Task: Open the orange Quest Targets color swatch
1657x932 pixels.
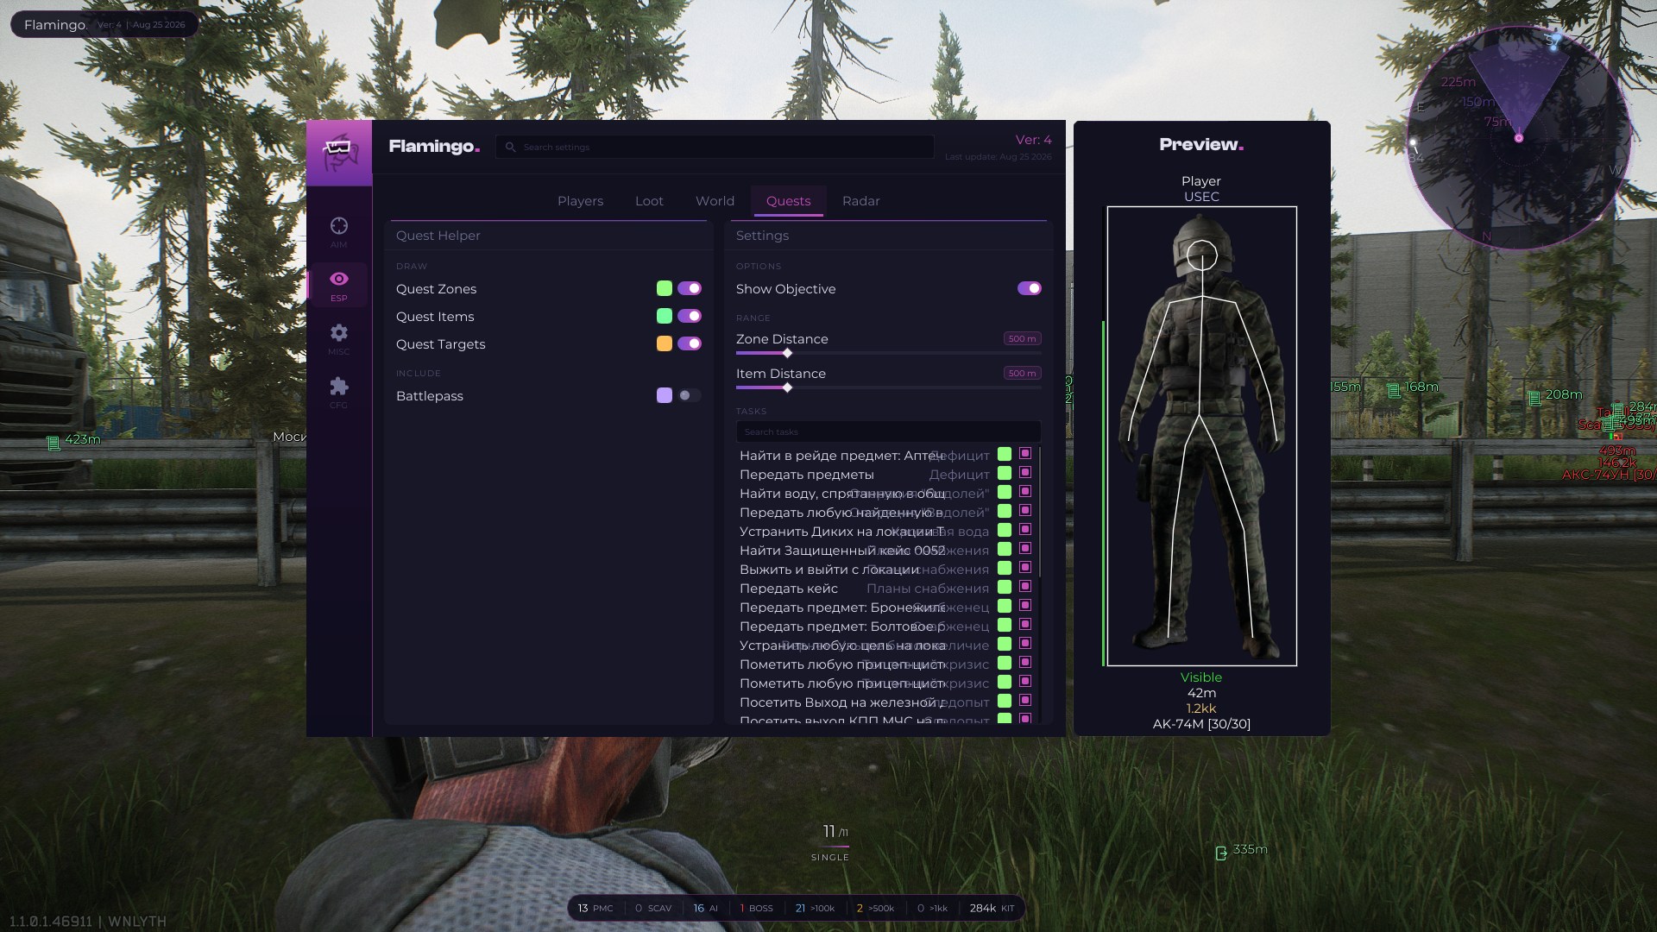Action: 664,344
